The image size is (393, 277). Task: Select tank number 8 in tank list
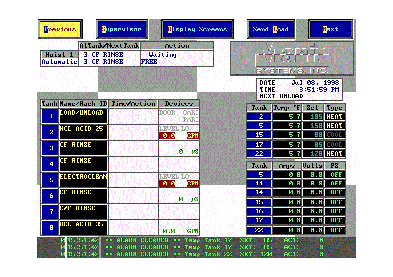tap(50, 228)
